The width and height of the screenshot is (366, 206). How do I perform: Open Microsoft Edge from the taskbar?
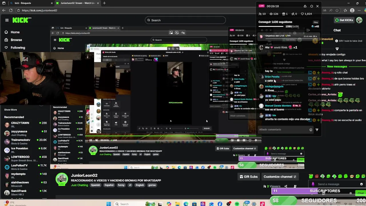186,204
